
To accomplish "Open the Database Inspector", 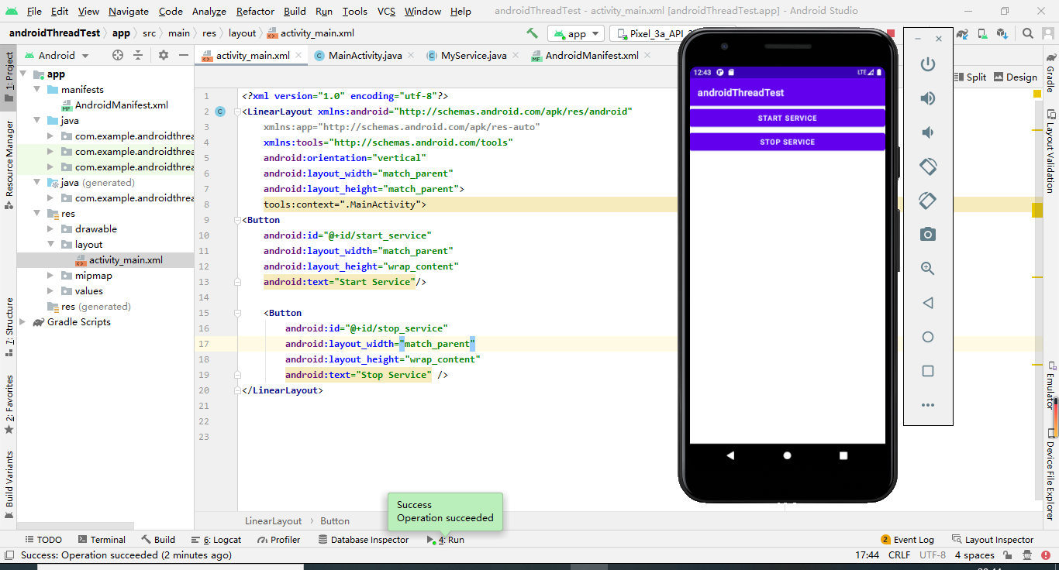I will [363, 540].
